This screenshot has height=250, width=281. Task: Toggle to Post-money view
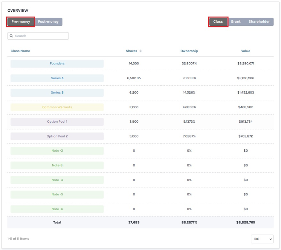[x=48, y=22]
